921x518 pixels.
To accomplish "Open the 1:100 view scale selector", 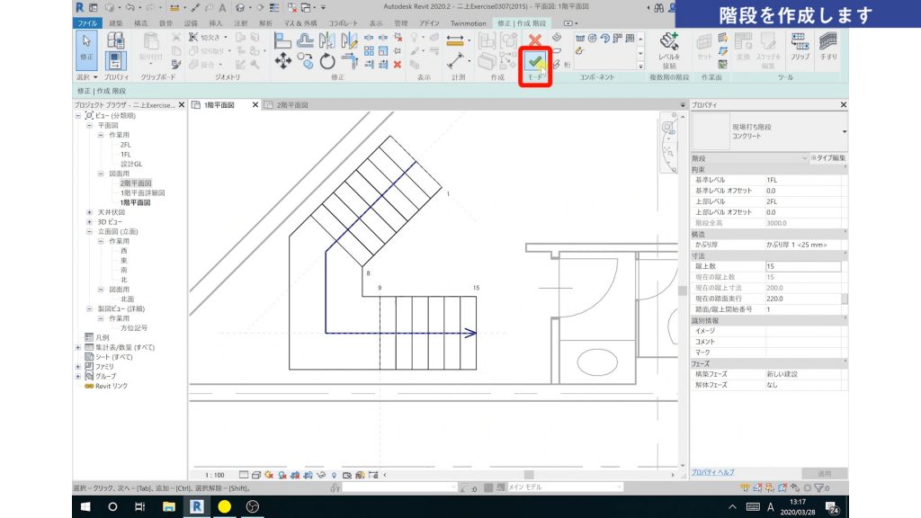I will point(216,474).
